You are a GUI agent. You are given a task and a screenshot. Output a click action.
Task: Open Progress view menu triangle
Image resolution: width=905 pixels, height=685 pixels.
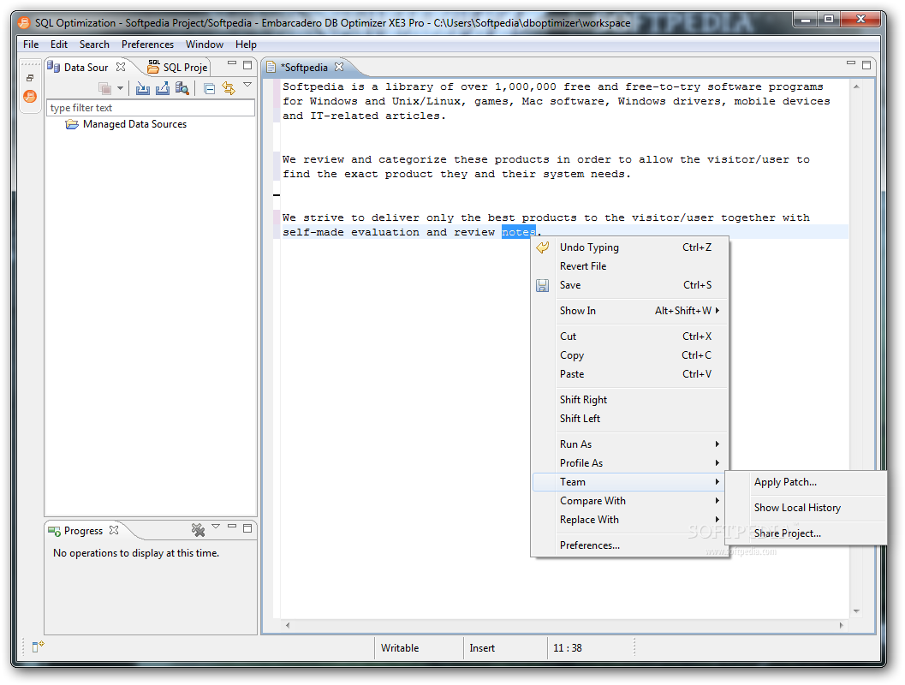(x=216, y=527)
